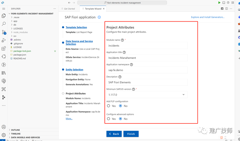Screen dimensions: 240x141
Task: Go to Data Source and Service Selection step
Action: coord(79,43)
